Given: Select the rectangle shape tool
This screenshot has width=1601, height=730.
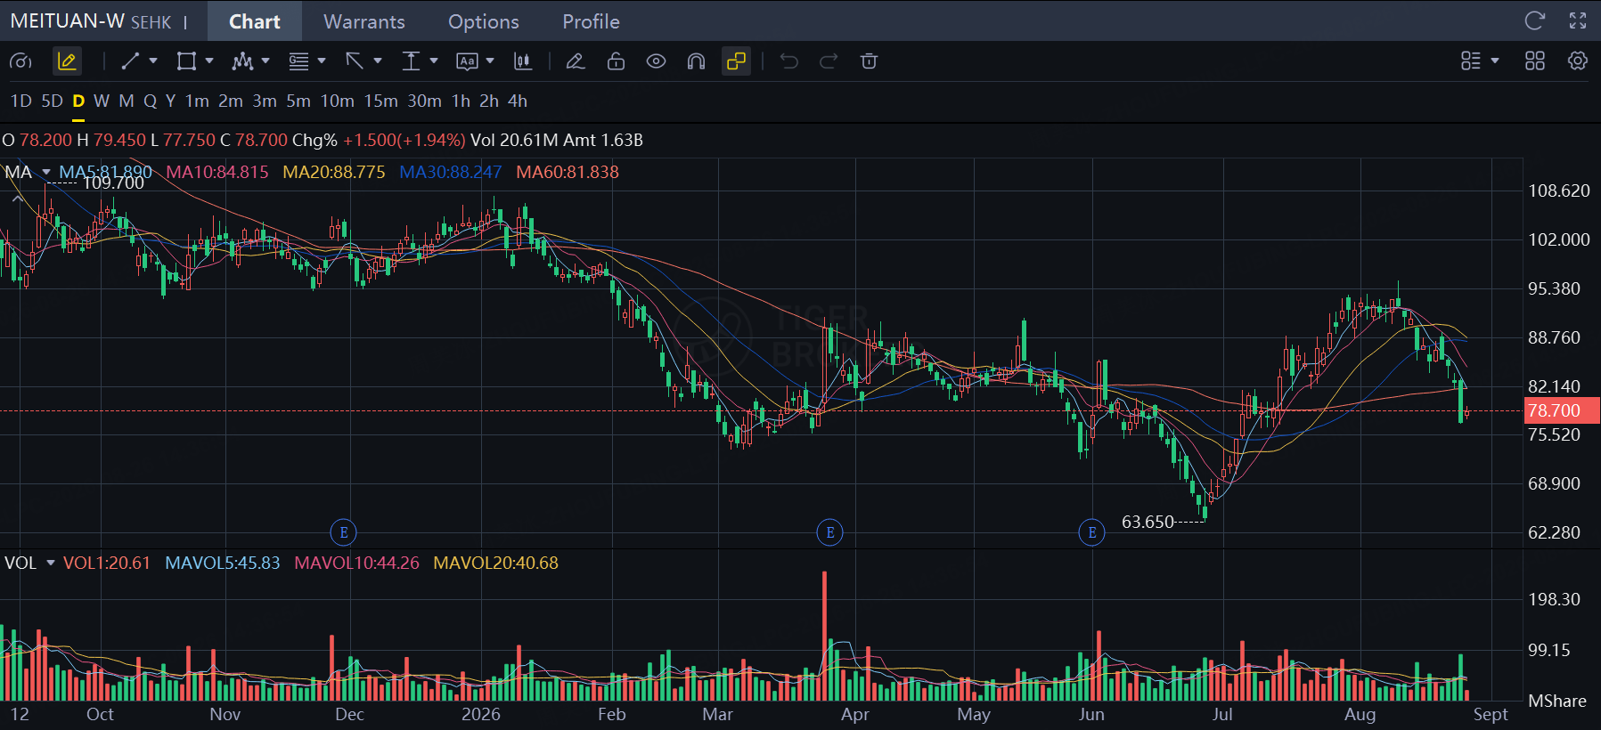Looking at the screenshot, I should (x=186, y=61).
